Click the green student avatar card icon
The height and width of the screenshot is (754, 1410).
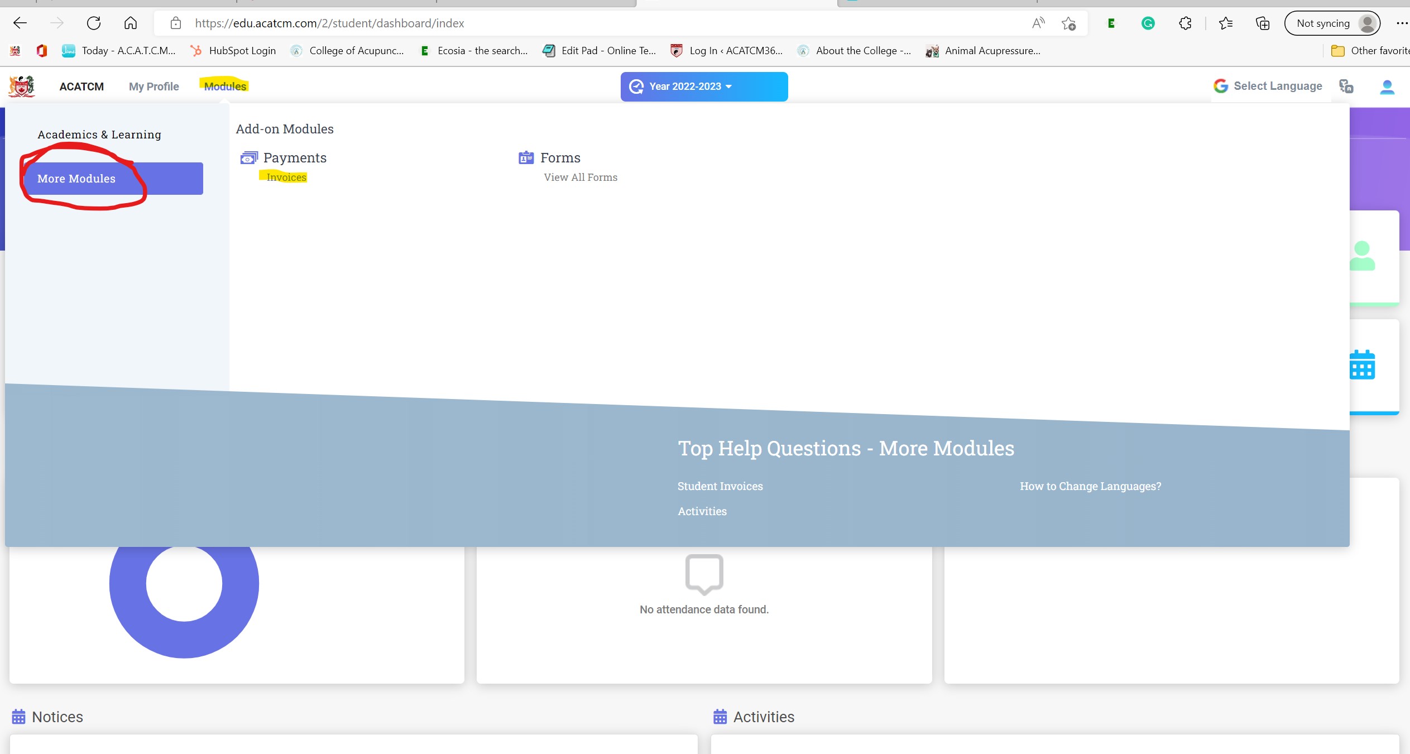pyautogui.click(x=1362, y=256)
